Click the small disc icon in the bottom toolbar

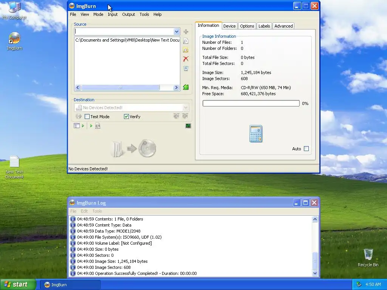[x=98, y=126]
